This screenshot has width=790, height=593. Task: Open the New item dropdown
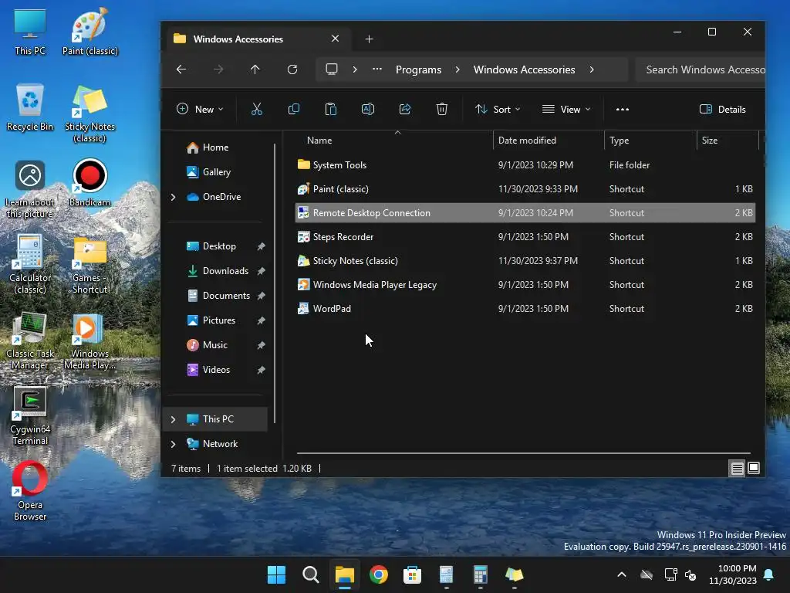200,109
